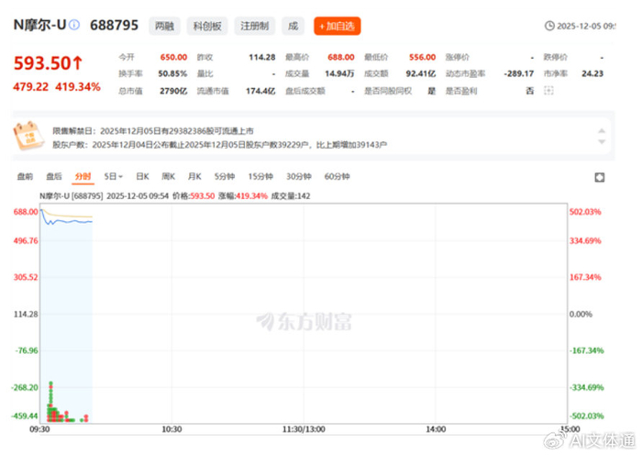Select the 分时 chart tab
This screenshot has height=455, width=642.
tap(83, 176)
